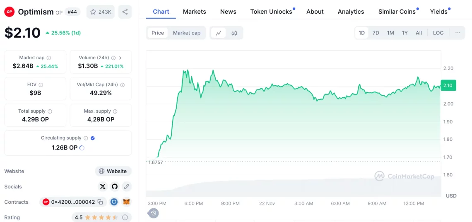Expand Volume (24h) details chevron
This screenshot has width=472, height=222.
[x=120, y=58]
